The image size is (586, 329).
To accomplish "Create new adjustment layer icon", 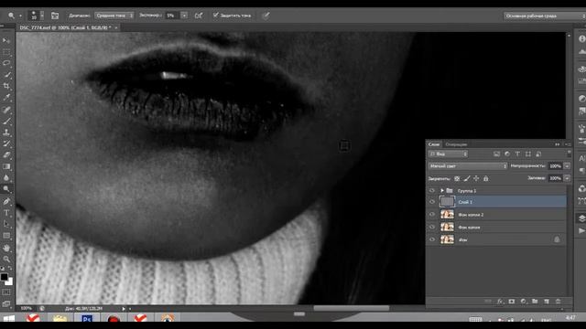I will [523, 302].
